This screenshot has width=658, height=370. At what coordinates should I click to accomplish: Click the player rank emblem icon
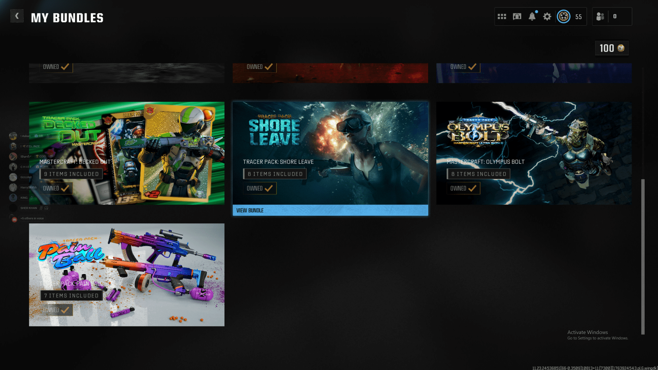563,16
